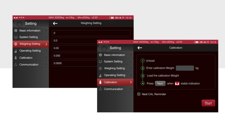Click the battery icon in front window status bar
Image resolution: width=225 pixels, height=123 pixels.
tap(196, 42)
